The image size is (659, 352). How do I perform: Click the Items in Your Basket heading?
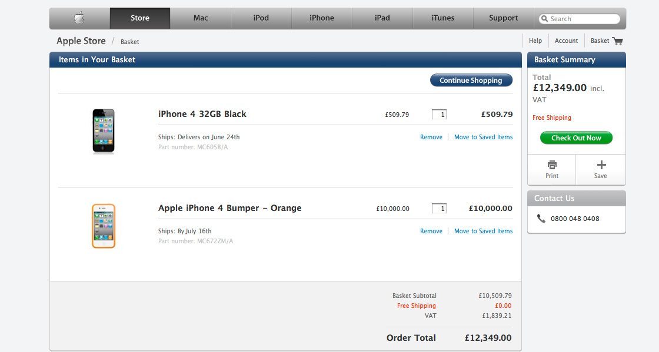point(97,59)
